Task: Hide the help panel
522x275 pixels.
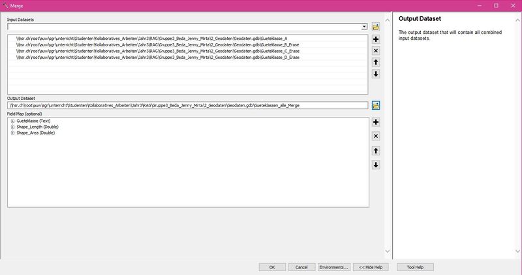Action: click(372, 267)
